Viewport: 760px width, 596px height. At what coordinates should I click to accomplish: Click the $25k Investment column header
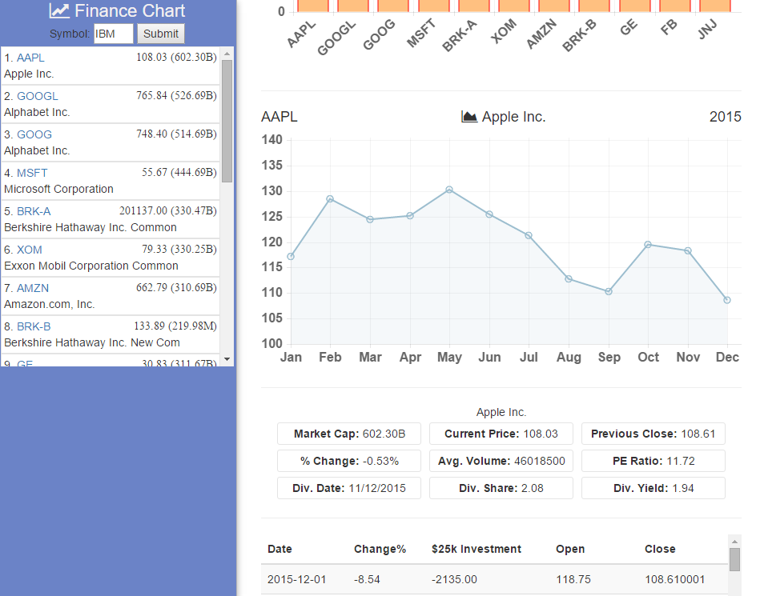(476, 549)
